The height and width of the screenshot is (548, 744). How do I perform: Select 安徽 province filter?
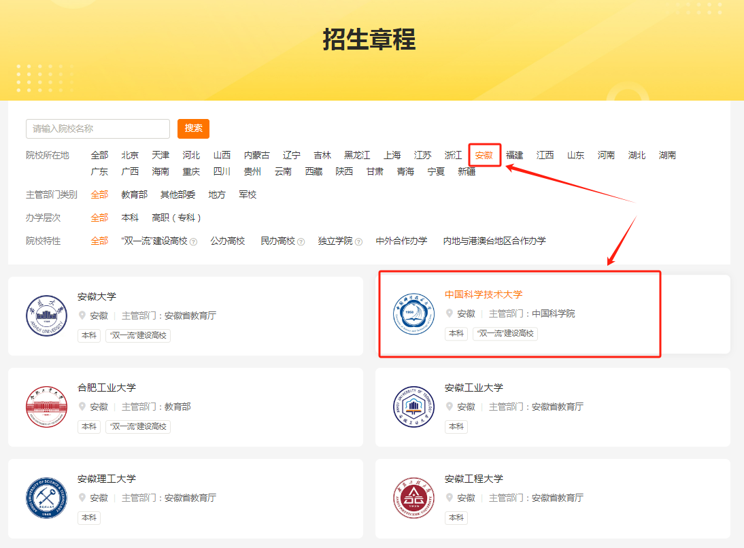(x=484, y=155)
